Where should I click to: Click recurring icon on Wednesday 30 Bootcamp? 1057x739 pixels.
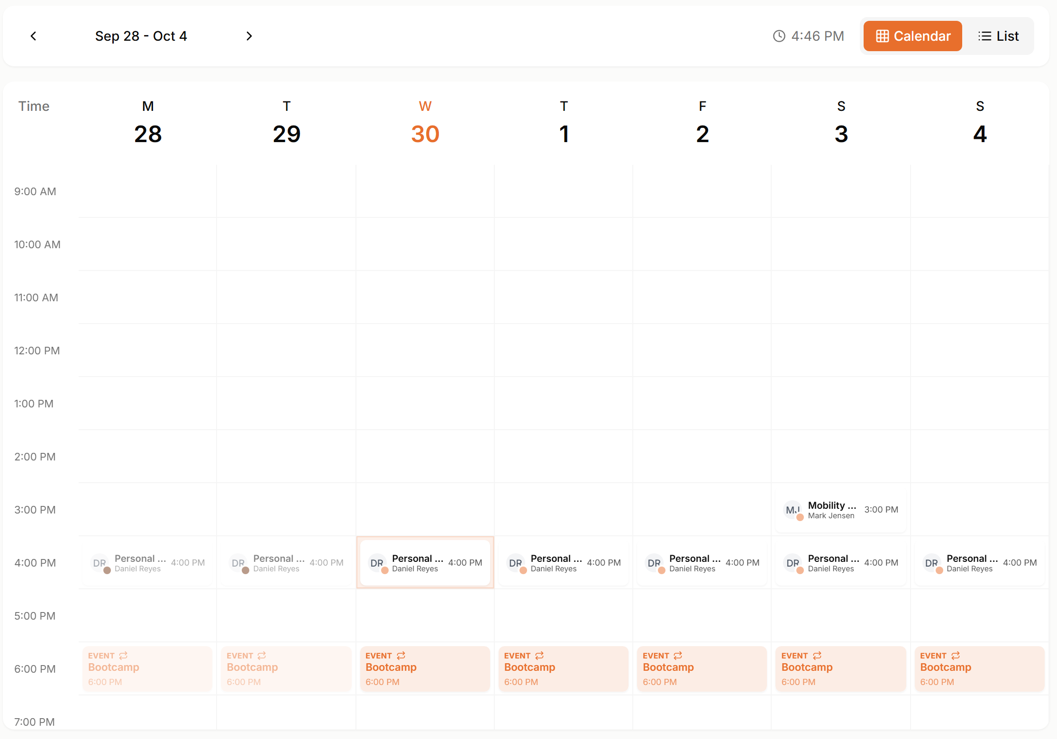coord(401,656)
